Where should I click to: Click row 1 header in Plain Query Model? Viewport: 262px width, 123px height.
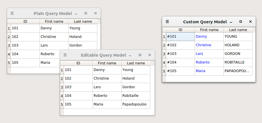click(9, 28)
